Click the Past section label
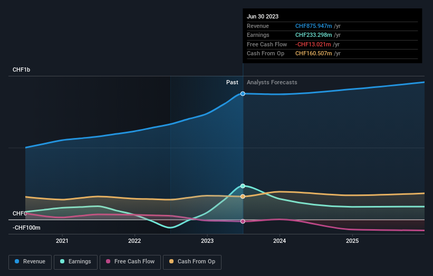Image resolution: width=433 pixels, height=276 pixels. pyautogui.click(x=232, y=83)
